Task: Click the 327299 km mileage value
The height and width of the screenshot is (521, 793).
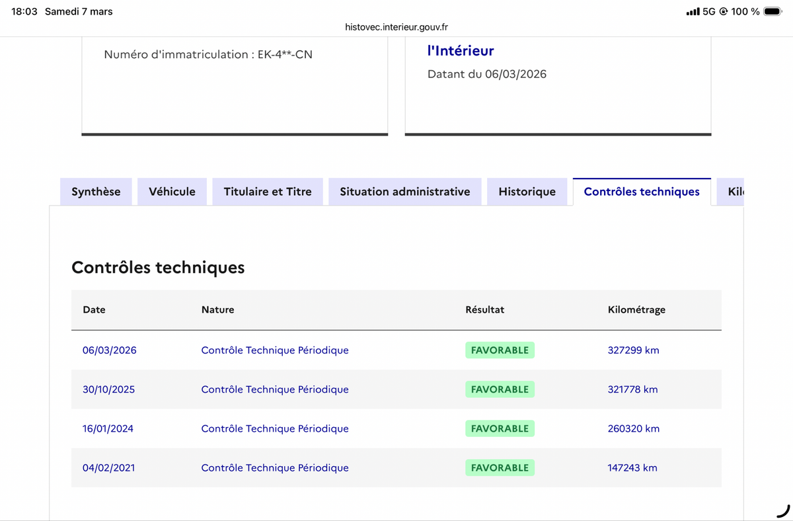Action: (x=633, y=350)
